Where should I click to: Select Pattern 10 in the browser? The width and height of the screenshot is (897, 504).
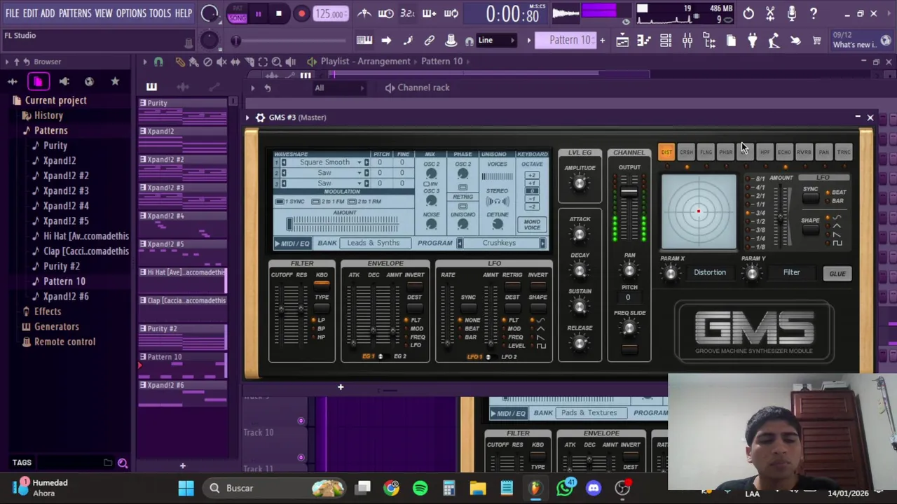coord(64,281)
